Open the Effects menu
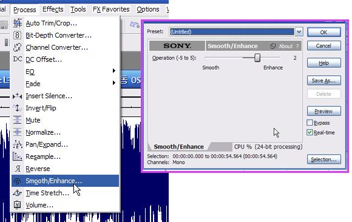 point(53,9)
